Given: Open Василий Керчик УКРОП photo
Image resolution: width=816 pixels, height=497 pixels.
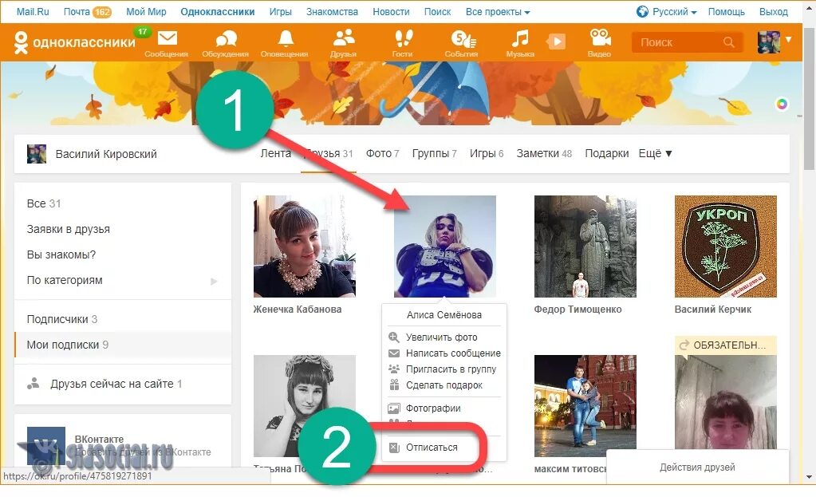Looking at the screenshot, I should click(x=725, y=247).
